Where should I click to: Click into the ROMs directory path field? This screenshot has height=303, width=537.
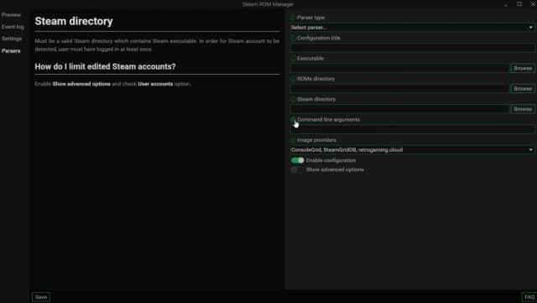tap(400, 89)
